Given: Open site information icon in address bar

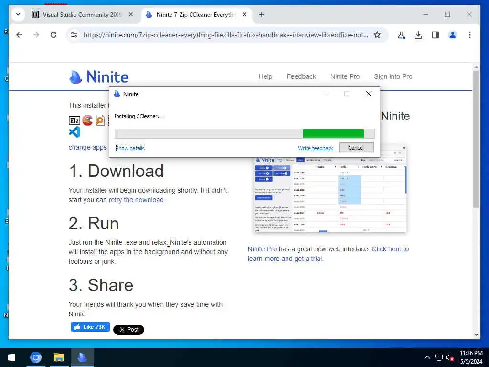Looking at the screenshot, I should click(74, 35).
